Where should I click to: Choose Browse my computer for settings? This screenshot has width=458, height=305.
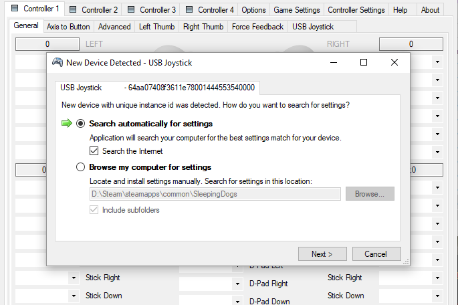tap(81, 167)
